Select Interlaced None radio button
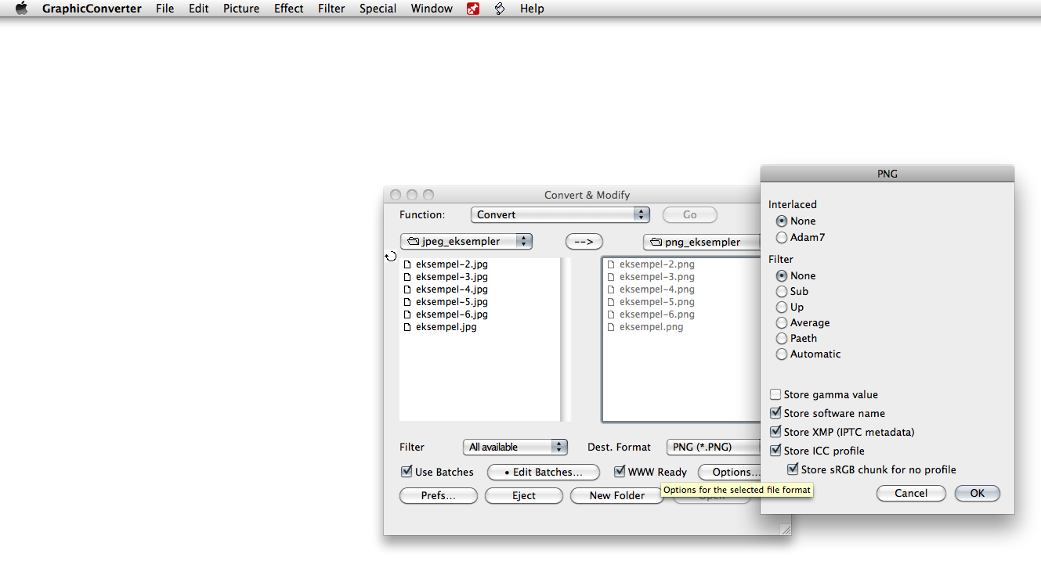Image resolution: width=1041 pixels, height=568 pixels. click(782, 221)
